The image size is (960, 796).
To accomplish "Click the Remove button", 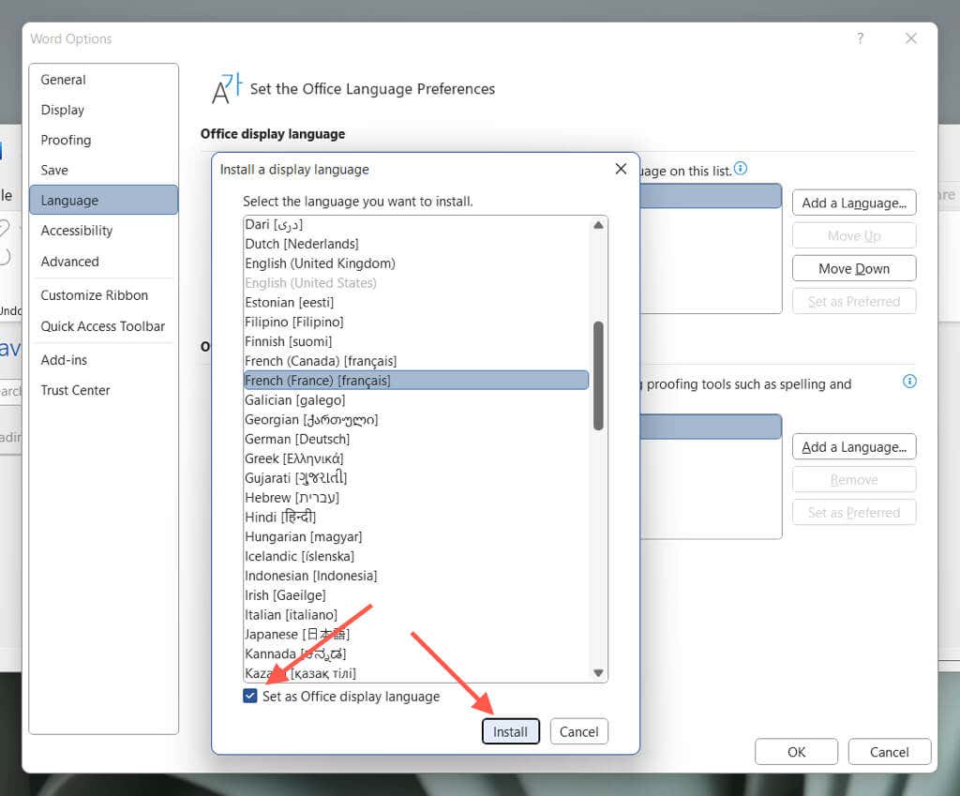I will click(854, 480).
